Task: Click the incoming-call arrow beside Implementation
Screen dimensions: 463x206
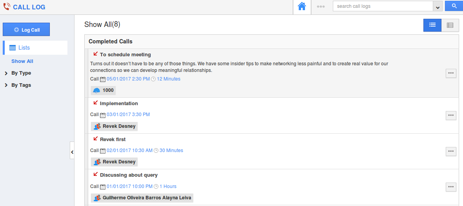Action: [x=95, y=102]
